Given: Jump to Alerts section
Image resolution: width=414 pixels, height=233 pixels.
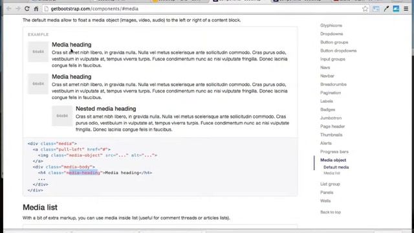Looking at the screenshot, I should click(326, 143).
